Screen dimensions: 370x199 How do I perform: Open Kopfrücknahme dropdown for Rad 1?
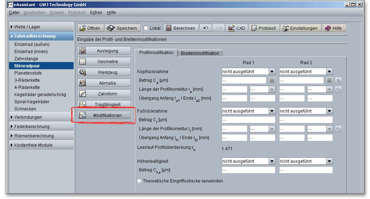(x=272, y=72)
